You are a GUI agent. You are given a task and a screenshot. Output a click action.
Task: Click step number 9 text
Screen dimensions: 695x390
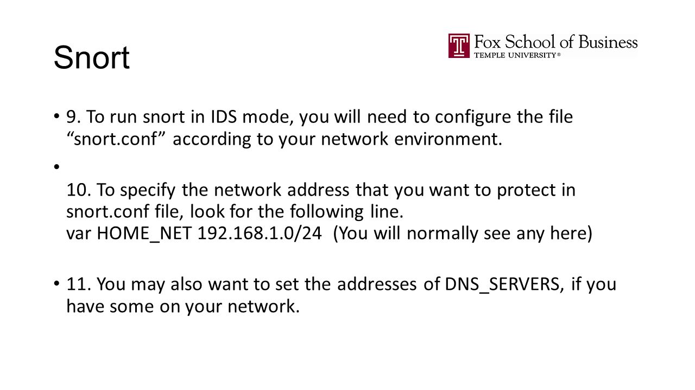(x=74, y=116)
